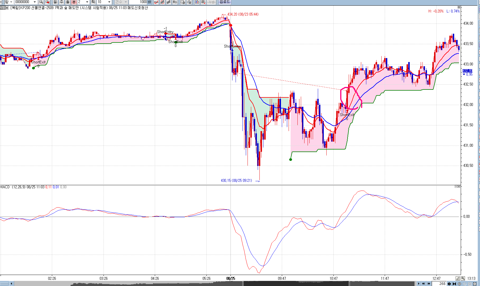Switch to the 분 (minute) period
The image size is (480, 286).
(x=74, y=2)
